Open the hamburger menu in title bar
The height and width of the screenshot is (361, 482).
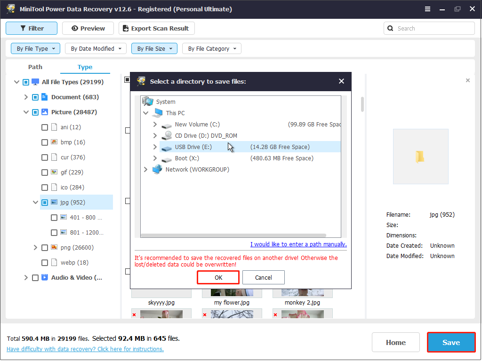point(427,9)
